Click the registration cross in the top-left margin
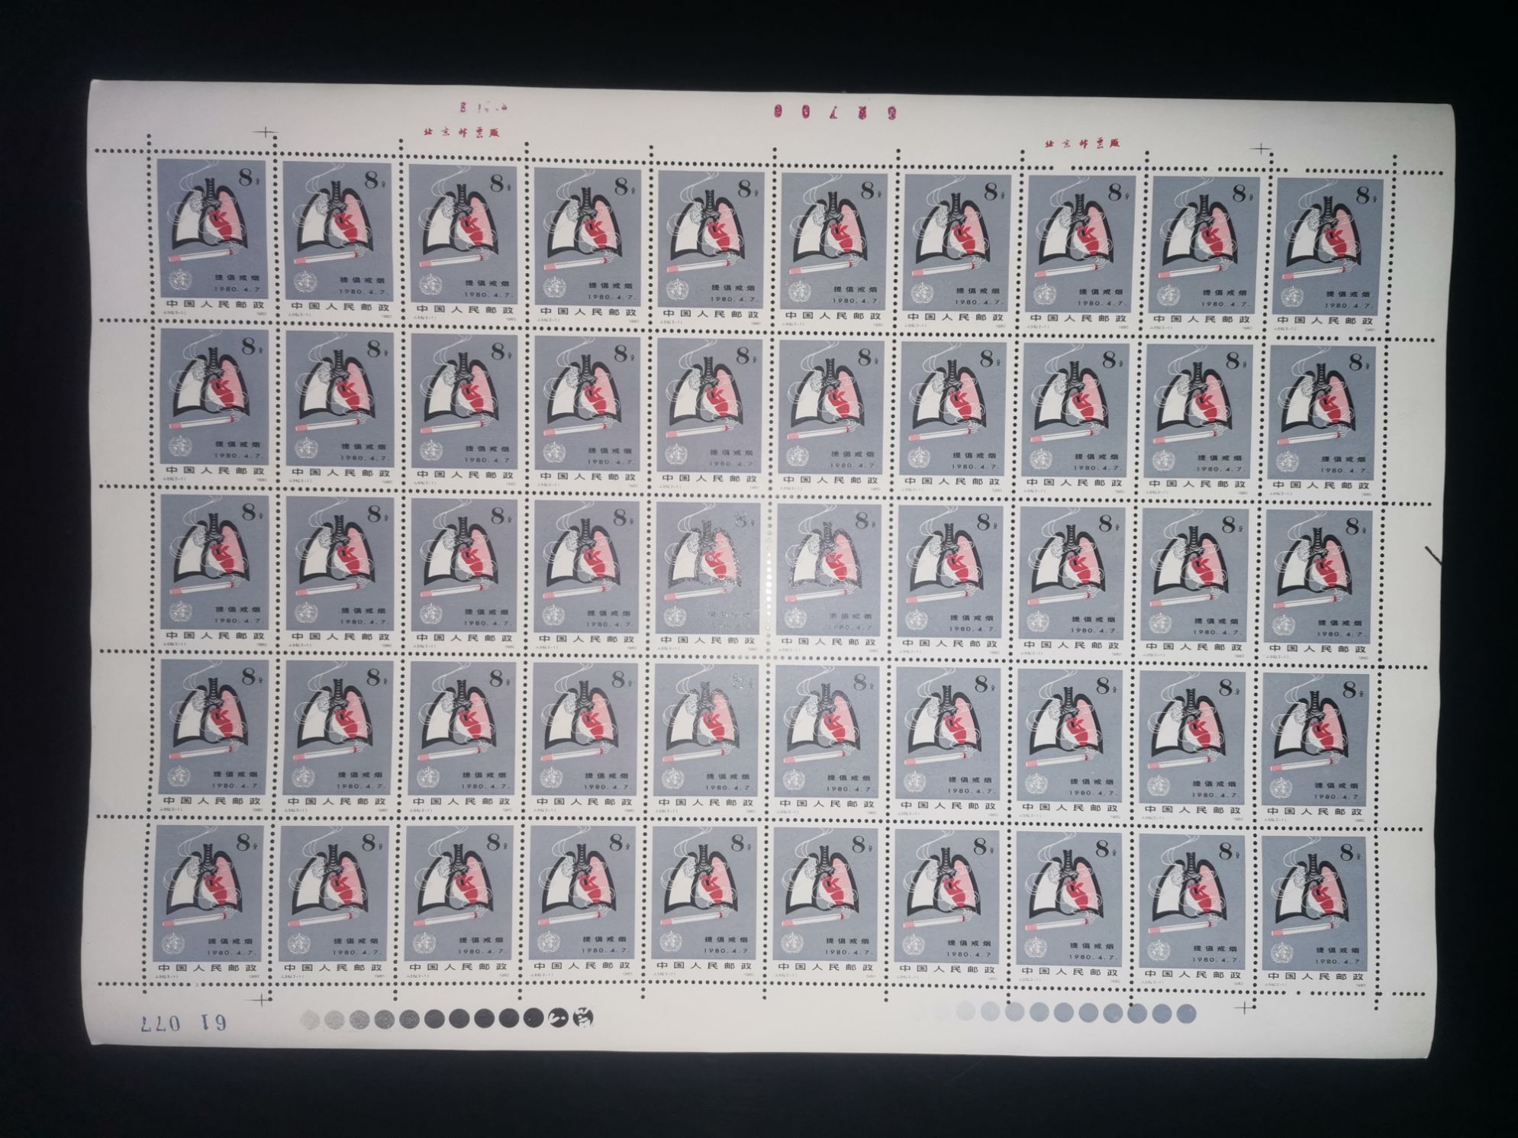The image size is (1518, 1138). (265, 133)
